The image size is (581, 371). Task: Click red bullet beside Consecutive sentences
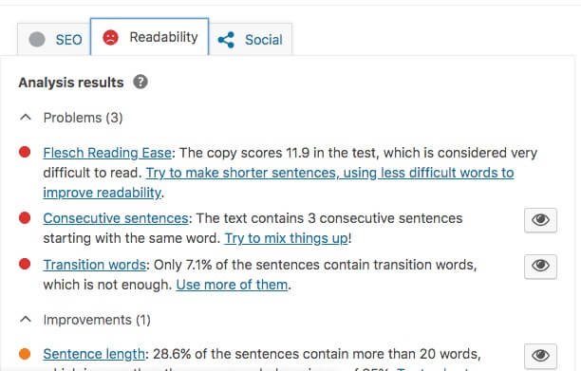(x=25, y=217)
